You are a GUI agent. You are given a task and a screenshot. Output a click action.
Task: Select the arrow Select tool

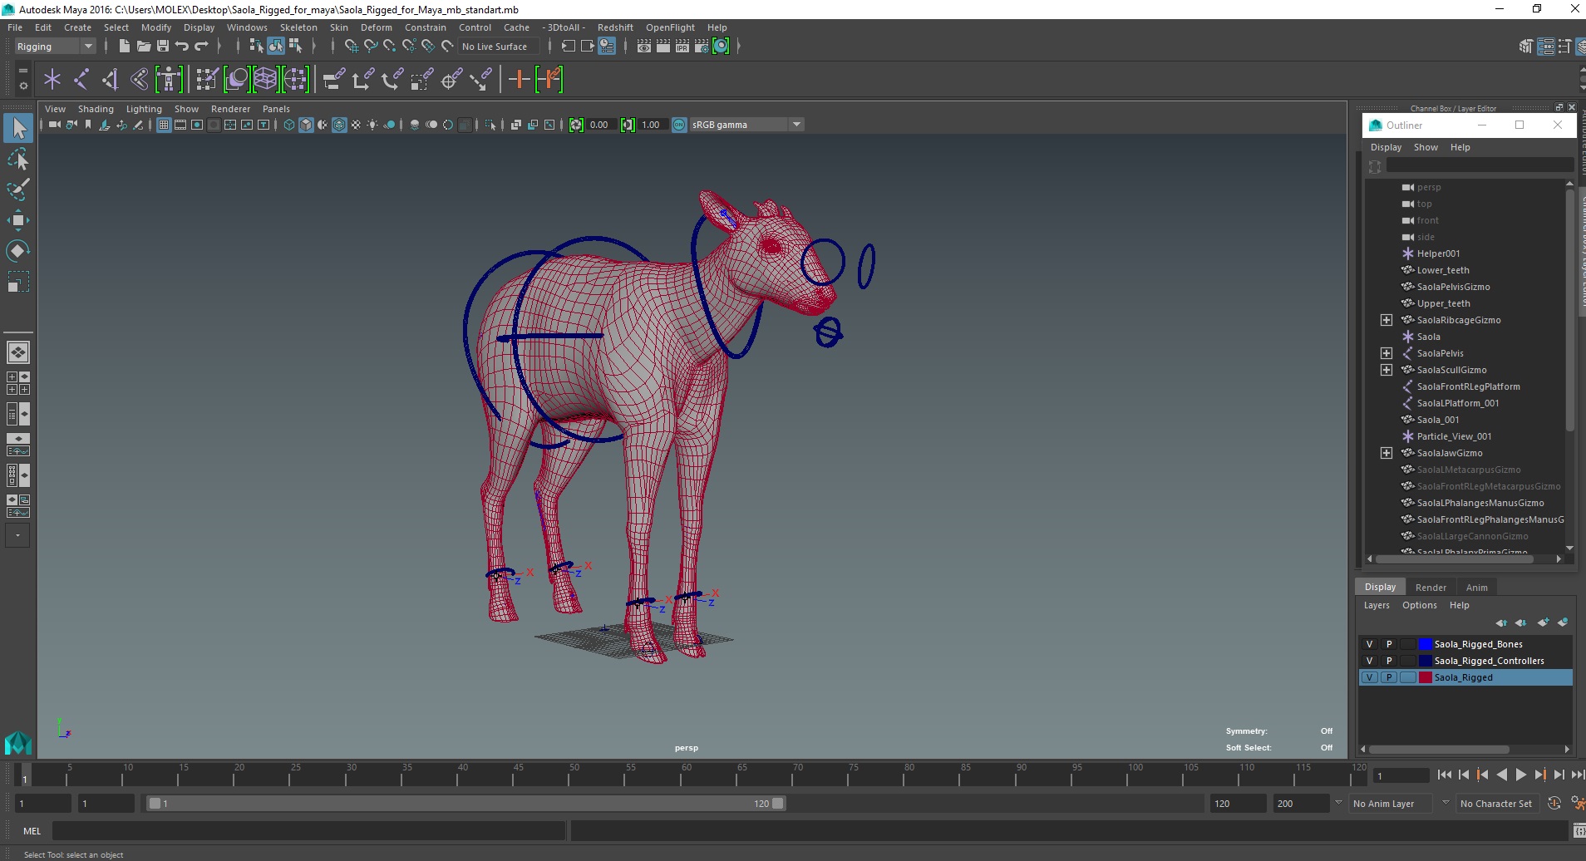[x=17, y=127]
